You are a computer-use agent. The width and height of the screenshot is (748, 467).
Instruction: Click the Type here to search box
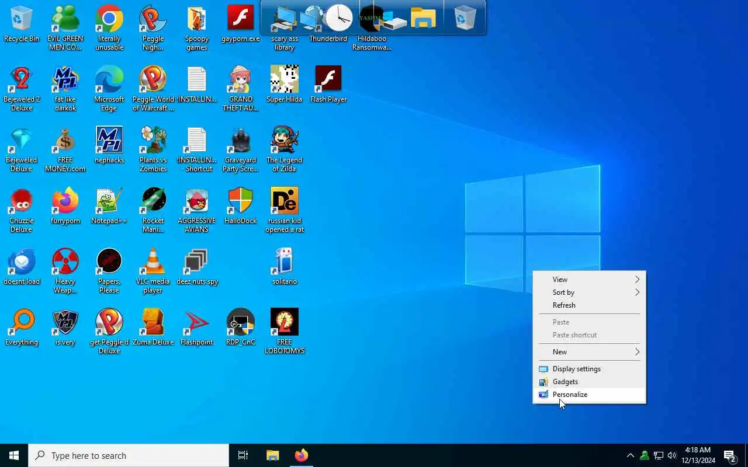coord(129,455)
